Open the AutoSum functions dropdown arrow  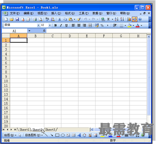point(112,19)
